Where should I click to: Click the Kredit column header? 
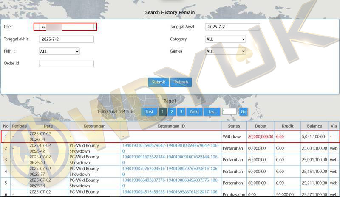point(288,126)
